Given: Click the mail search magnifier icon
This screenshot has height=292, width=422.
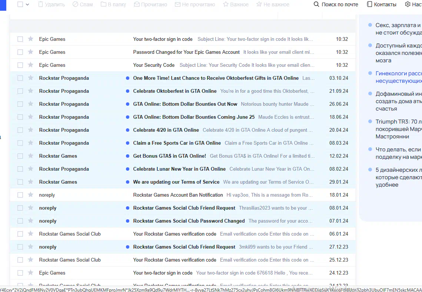Looking at the screenshot, I should 316,4.
